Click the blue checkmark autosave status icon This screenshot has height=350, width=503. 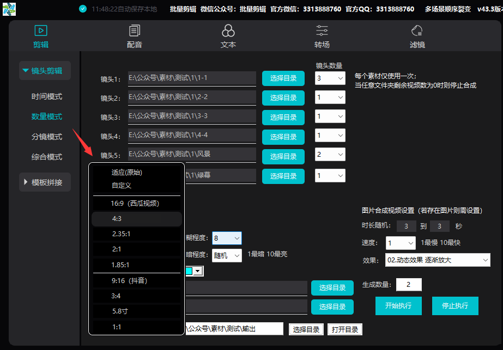click(x=83, y=8)
